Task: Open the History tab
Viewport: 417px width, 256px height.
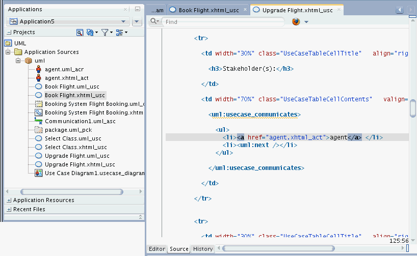Action: coord(203,249)
